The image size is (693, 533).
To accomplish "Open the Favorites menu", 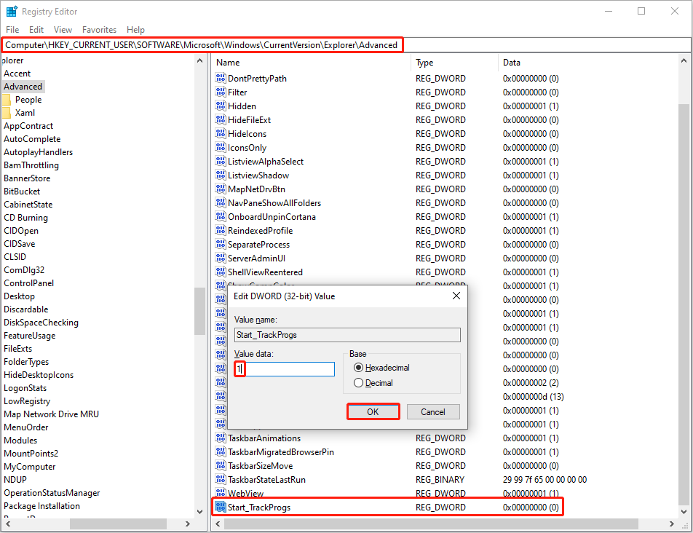I will (x=100, y=30).
